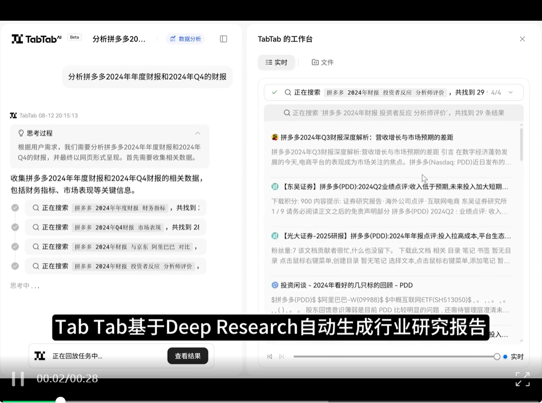Jump to the first replay step

click(x=270, y=357)
